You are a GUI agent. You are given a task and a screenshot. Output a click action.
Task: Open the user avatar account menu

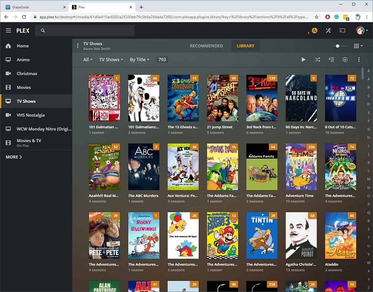[362, 30]
